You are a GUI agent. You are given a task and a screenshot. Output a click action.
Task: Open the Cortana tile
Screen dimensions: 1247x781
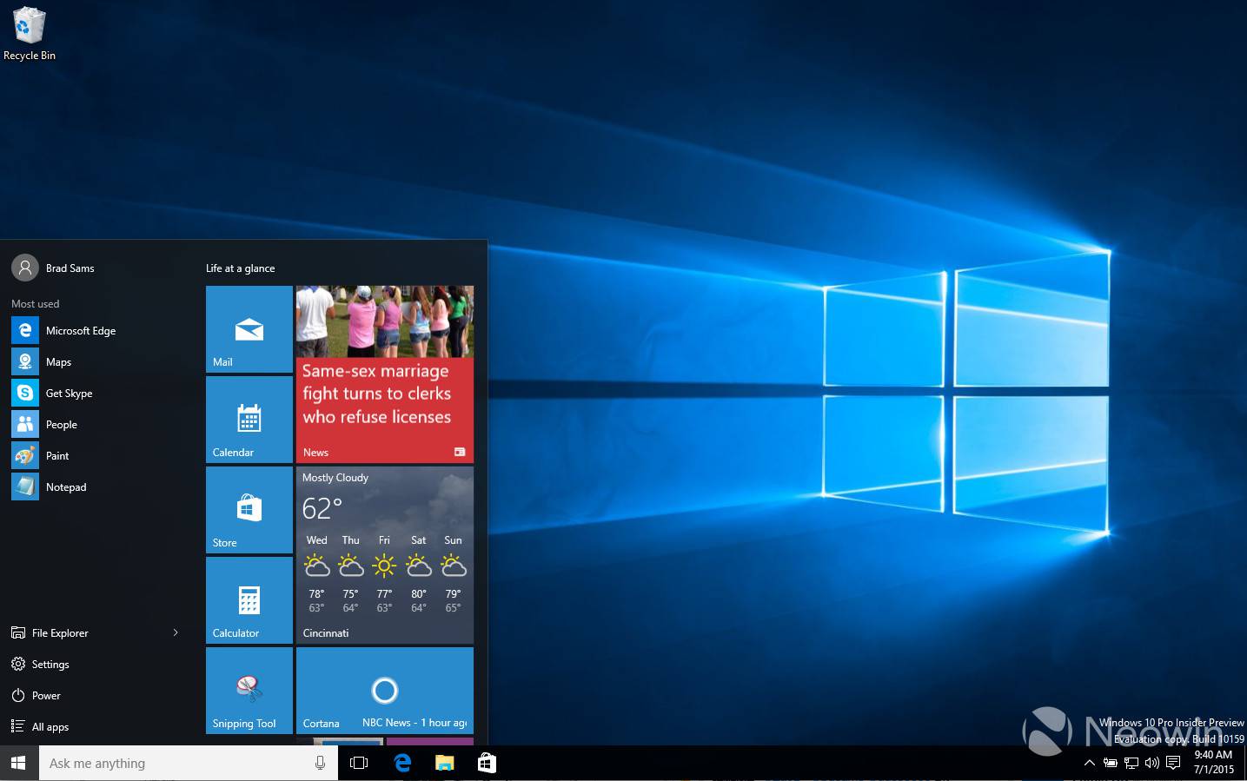[385, 691]
